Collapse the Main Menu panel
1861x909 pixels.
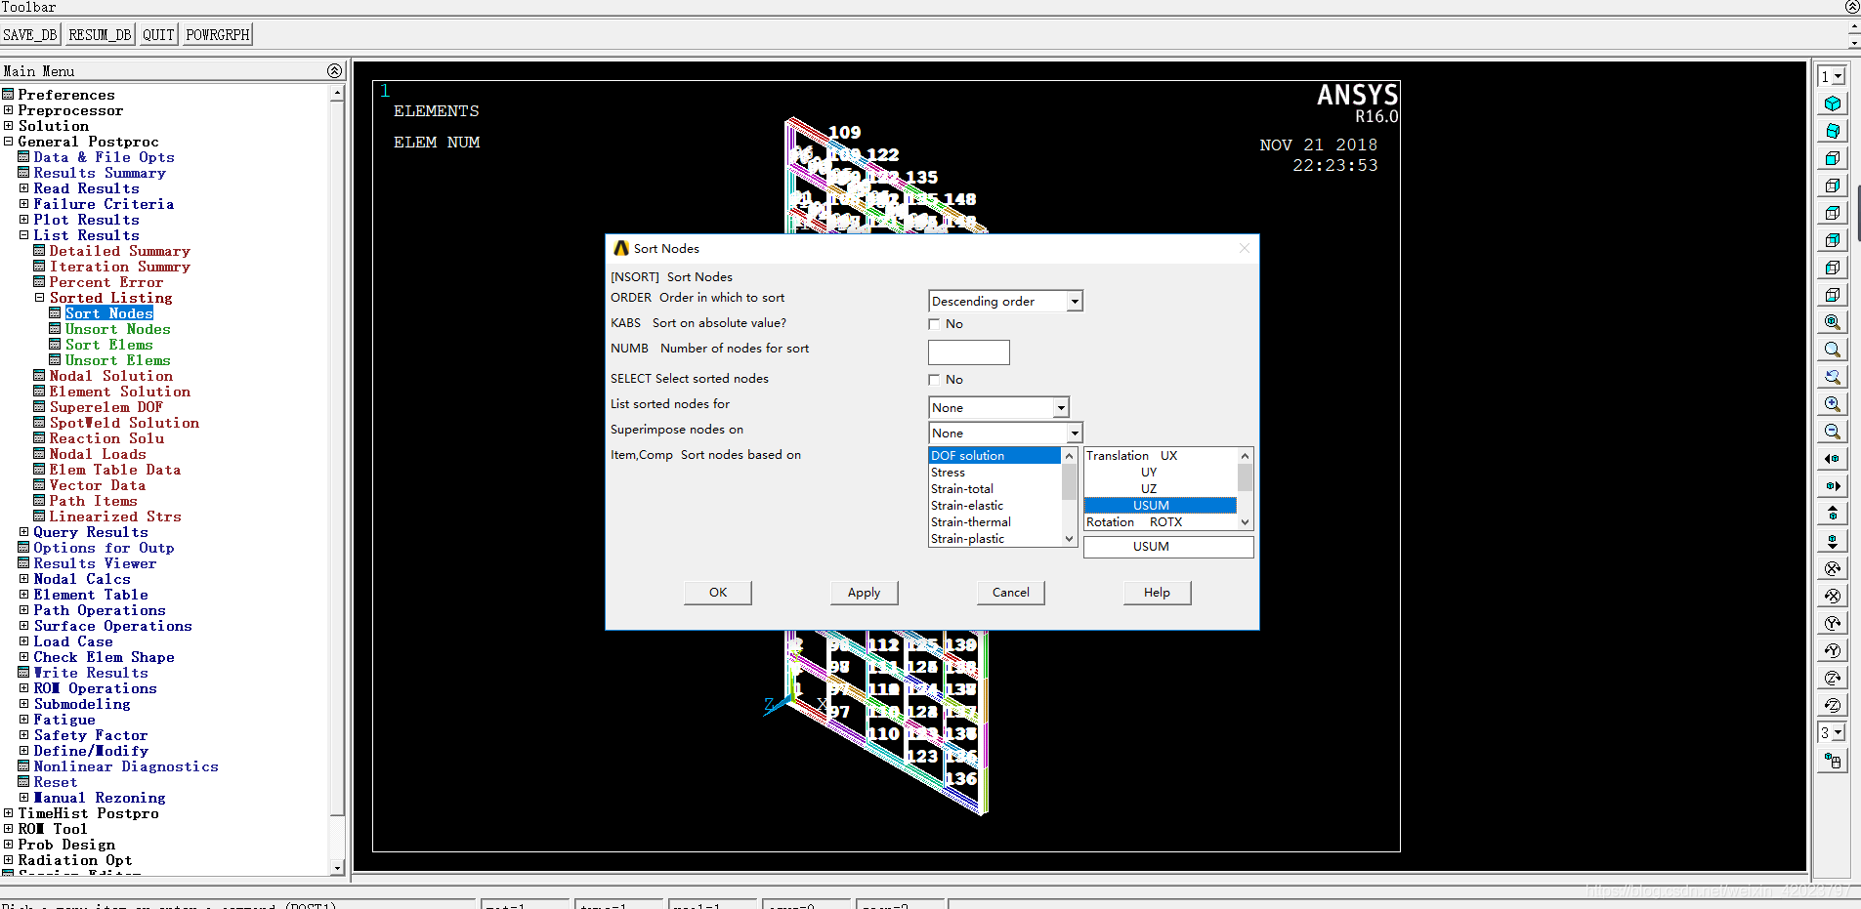point(334,71)
